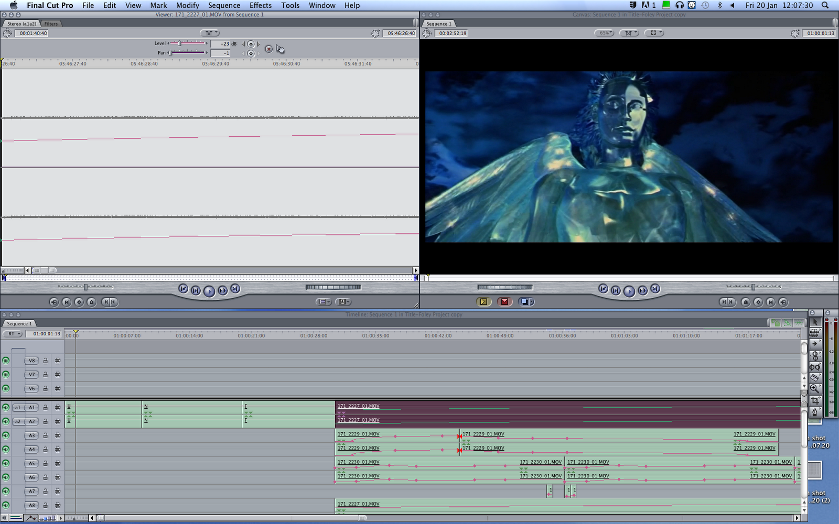Add a Pan keyframe diamond in Viewer
This screenshot has height=524, width=839.
coord(251,53)
